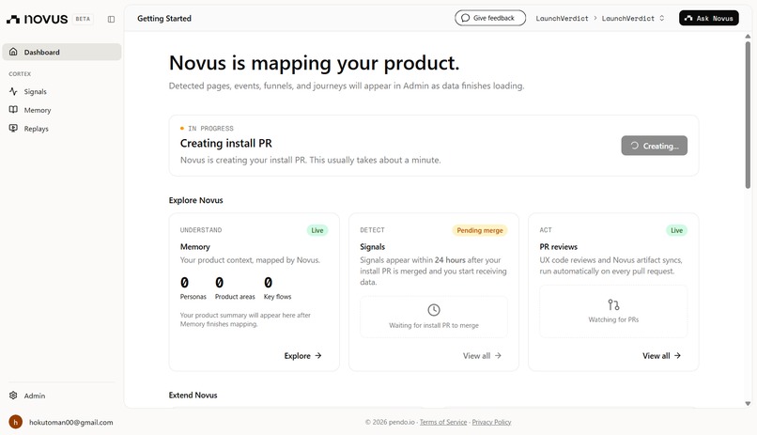This screenshot has height=435, width=757.
Task: Collapse the sidebar panel icon
Action: pos(111,20)
